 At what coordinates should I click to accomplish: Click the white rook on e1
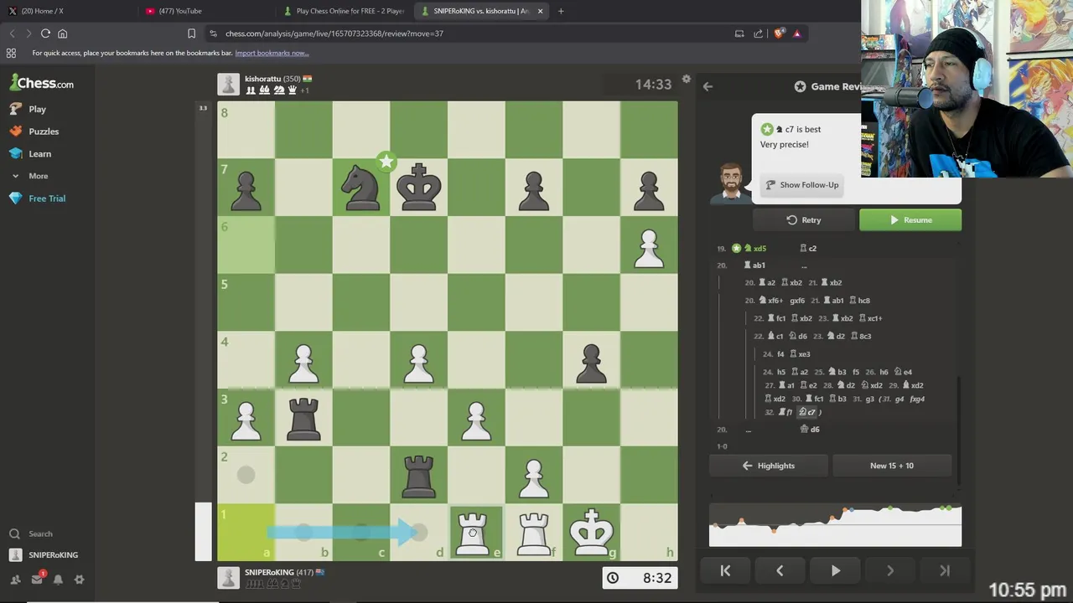pos(476,532)
